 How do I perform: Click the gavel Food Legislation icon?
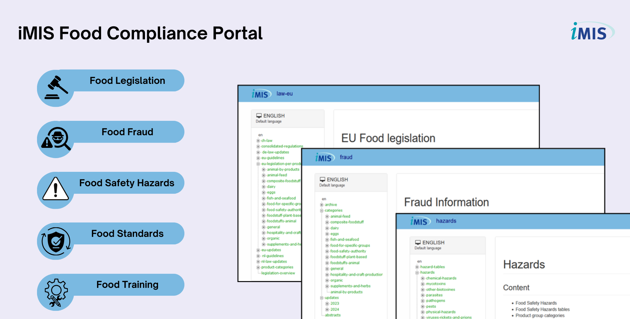57,88
